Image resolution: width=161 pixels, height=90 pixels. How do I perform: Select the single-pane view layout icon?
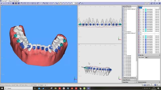13,3
